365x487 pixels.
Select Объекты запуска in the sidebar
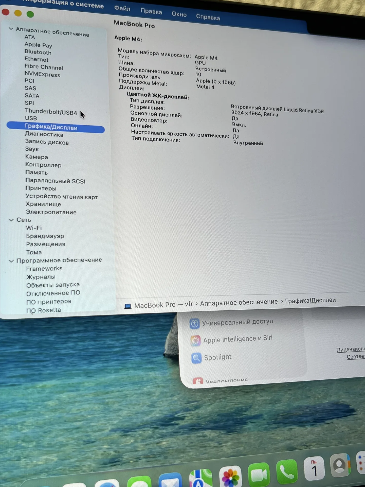pyautogui.click(x=53, y=285)
